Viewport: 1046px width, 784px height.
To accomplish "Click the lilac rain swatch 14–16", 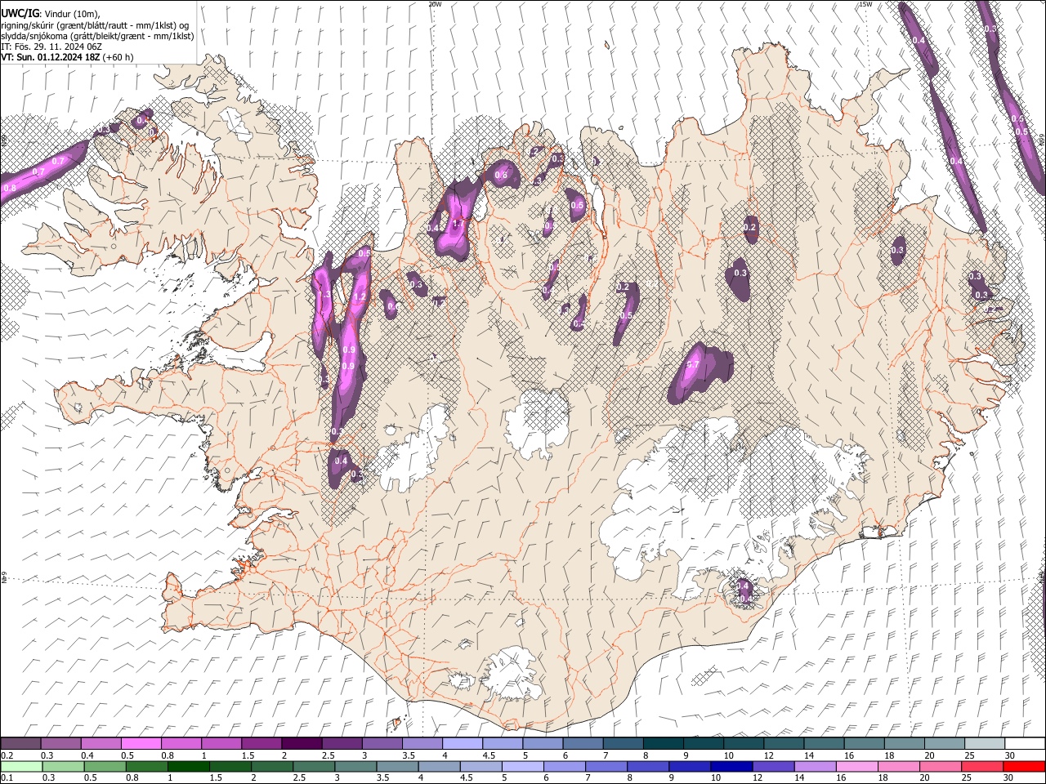I will pos(815,766).
